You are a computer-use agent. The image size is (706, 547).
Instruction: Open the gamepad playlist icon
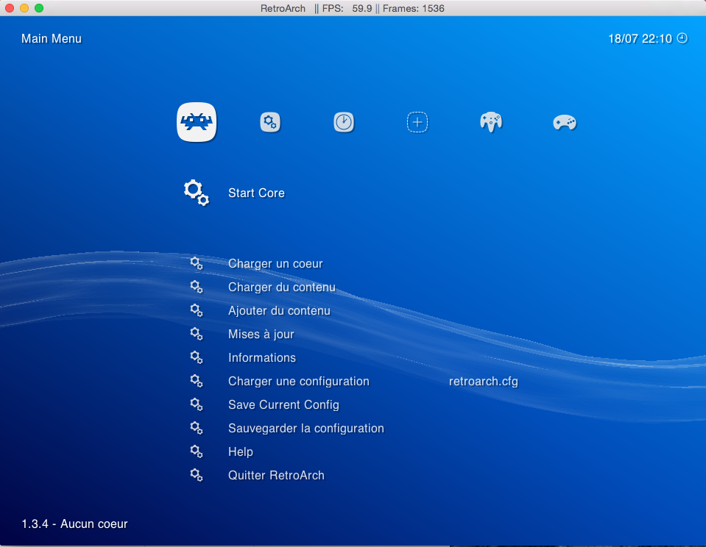[565, 122]
